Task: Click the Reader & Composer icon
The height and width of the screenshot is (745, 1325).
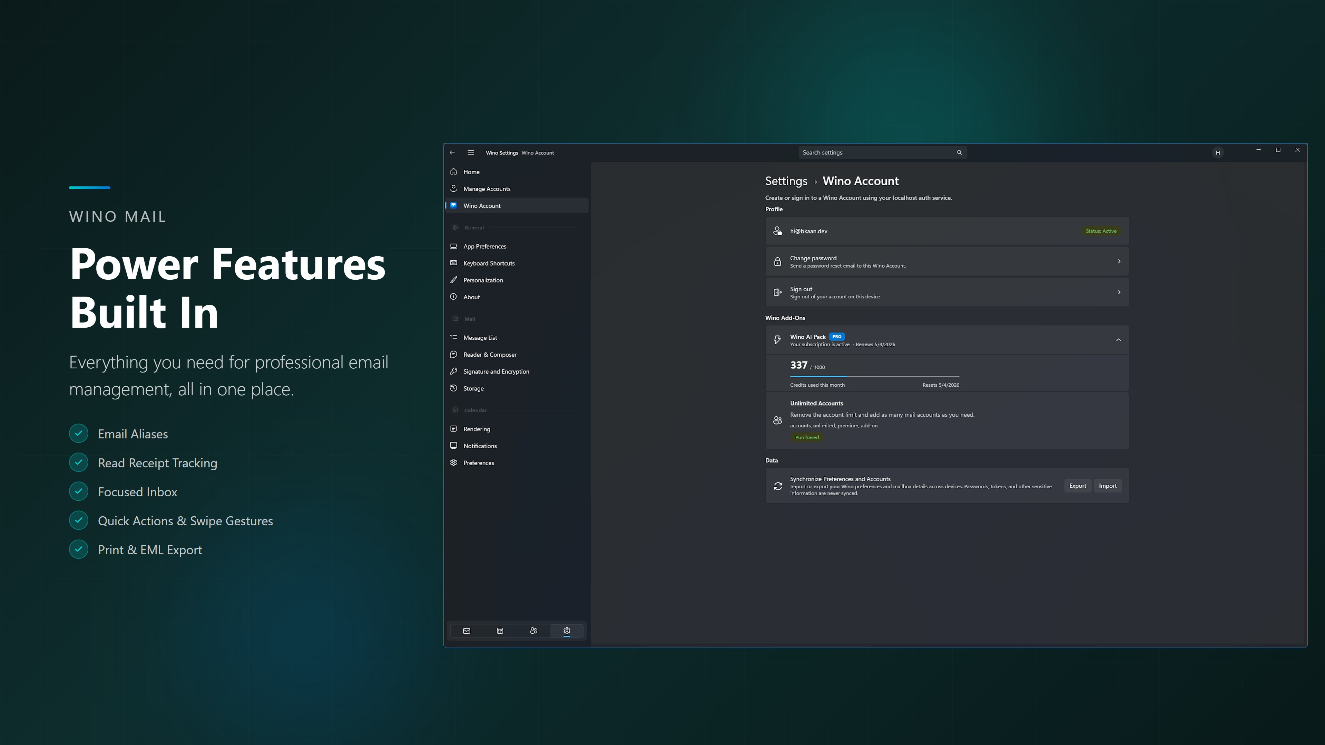Action: [x=454, y=355]
